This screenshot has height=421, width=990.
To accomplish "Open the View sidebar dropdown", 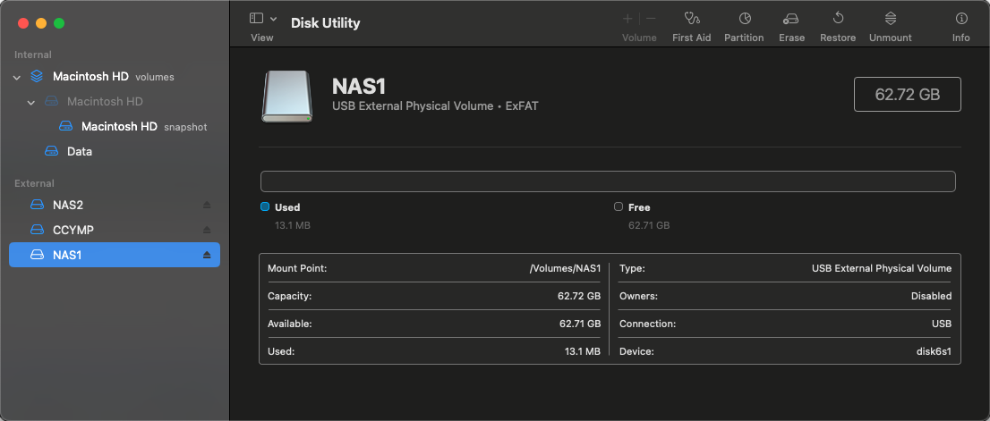I will coord(262,19).
